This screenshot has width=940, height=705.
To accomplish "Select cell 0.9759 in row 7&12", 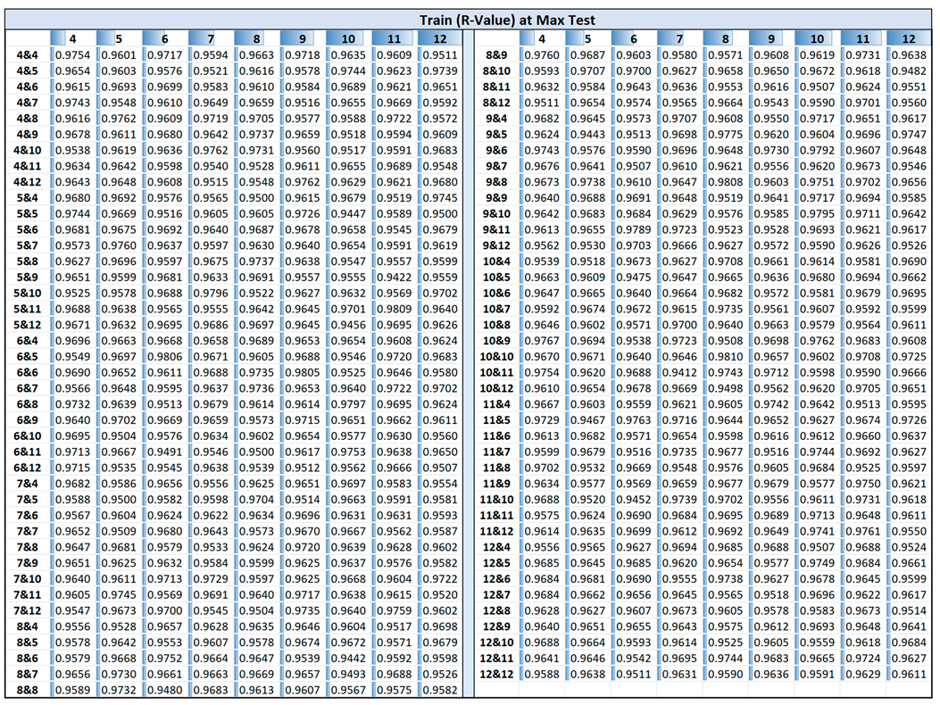I will click(x=394, y=611).
